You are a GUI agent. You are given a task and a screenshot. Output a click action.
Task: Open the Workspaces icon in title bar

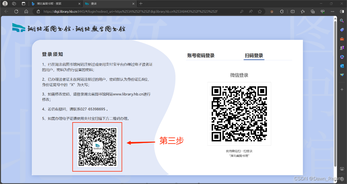(14, 4)
